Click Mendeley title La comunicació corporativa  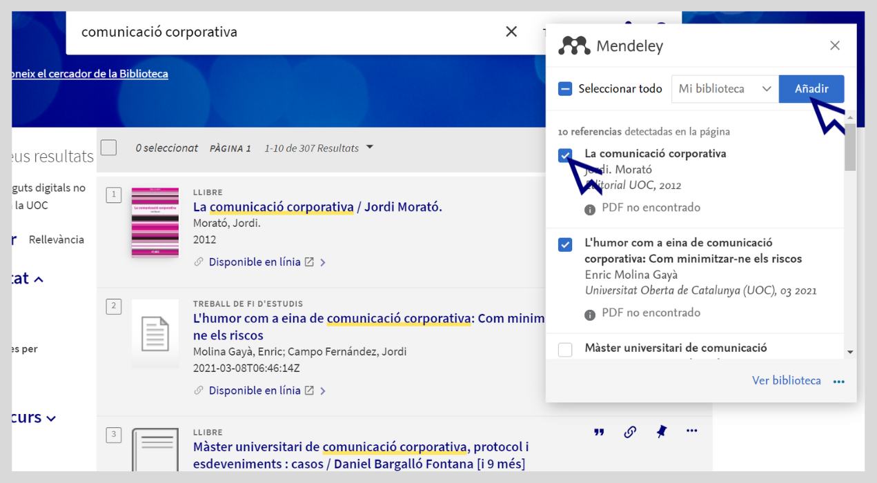coord(656,153)
